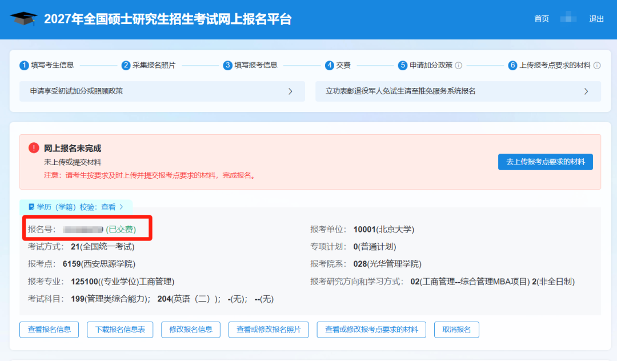Go to 首页 in the header
Image resolution: width=617 pixels, height=361 pixels.
click(x=542, y=18)
